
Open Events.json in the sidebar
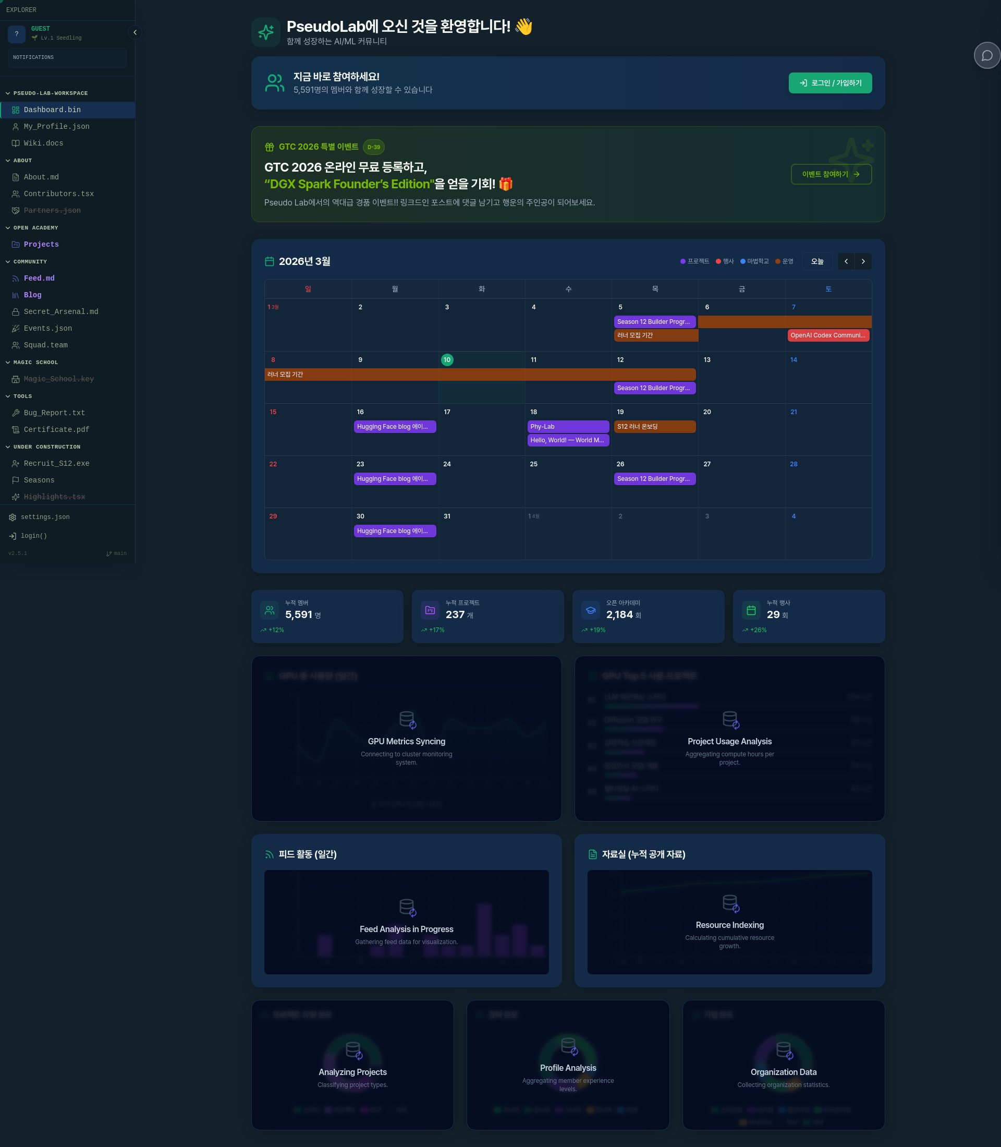point(47,328)
